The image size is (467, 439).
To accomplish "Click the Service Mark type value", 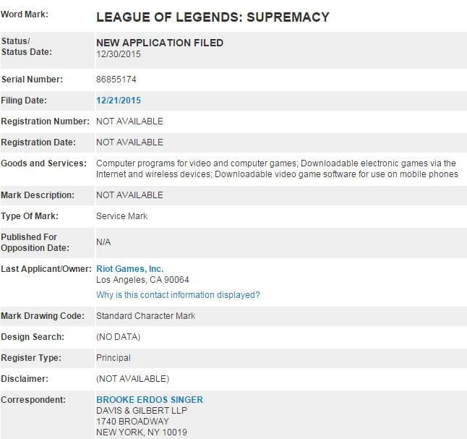I will tap(122, 216).
